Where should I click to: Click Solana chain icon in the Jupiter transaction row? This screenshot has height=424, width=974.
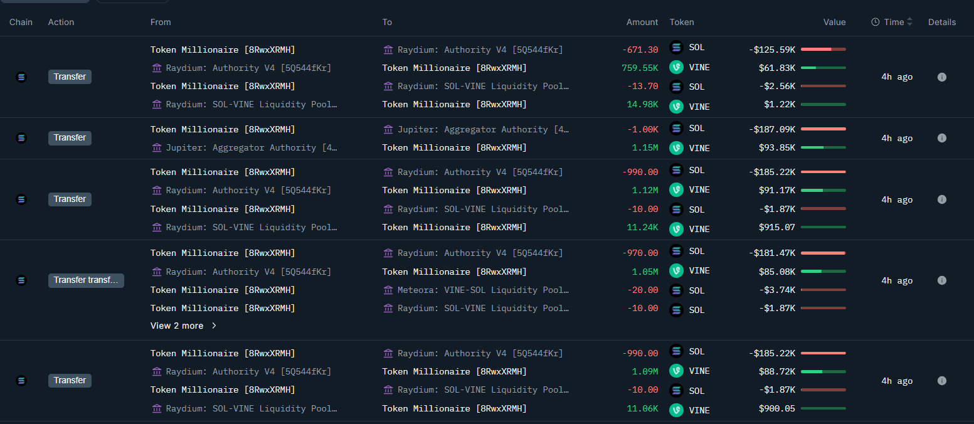pyautogui.click(x=21, y=138)
